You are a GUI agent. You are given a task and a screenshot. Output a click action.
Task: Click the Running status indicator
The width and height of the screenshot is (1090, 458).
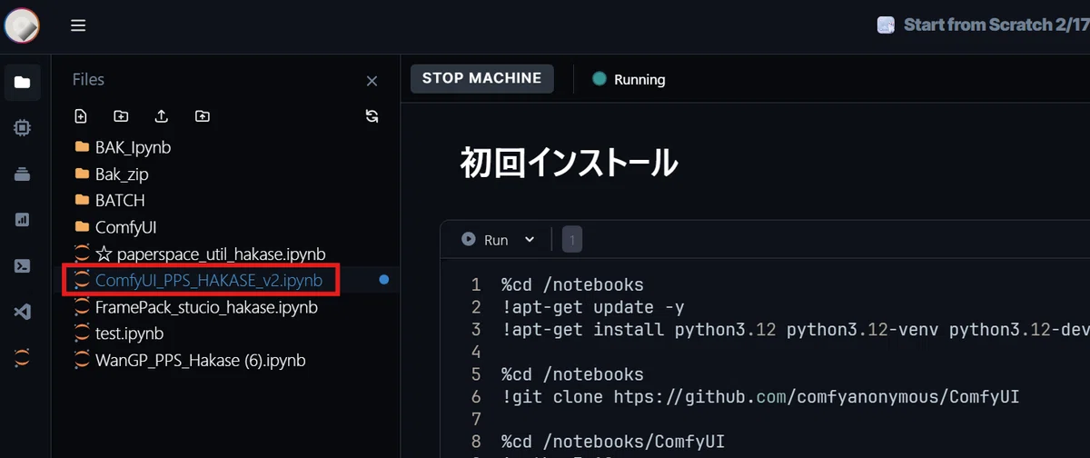pos(629,79)
